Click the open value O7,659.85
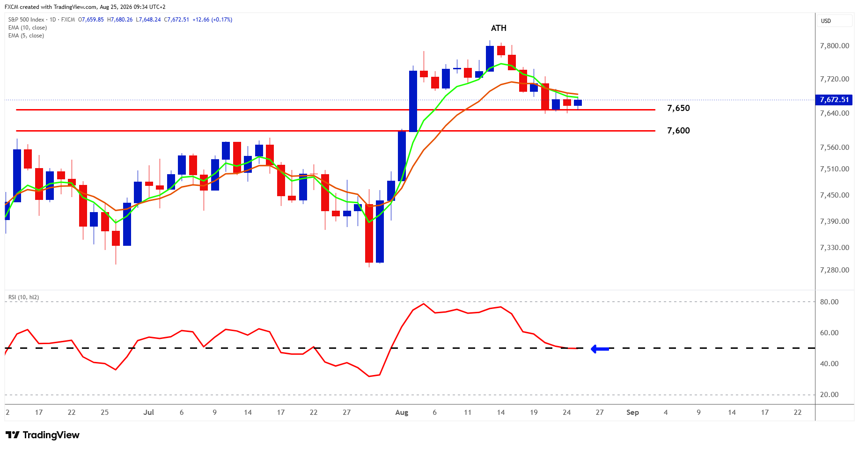This screenshot has height=449, width=859. (91, 20)
